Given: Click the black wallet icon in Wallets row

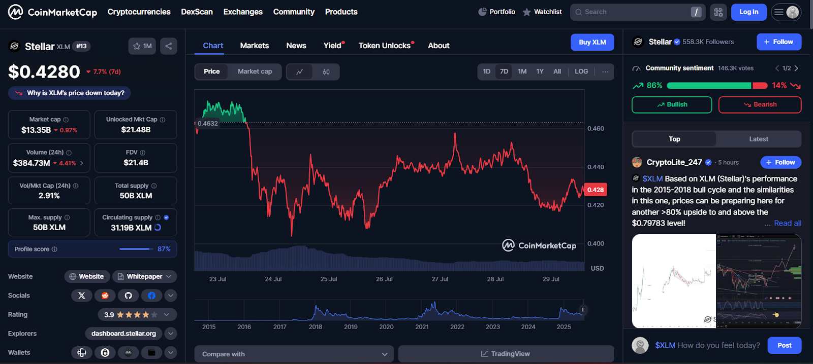Looking at the screenshot, I should pyautogui.click(x=151, y=352).
